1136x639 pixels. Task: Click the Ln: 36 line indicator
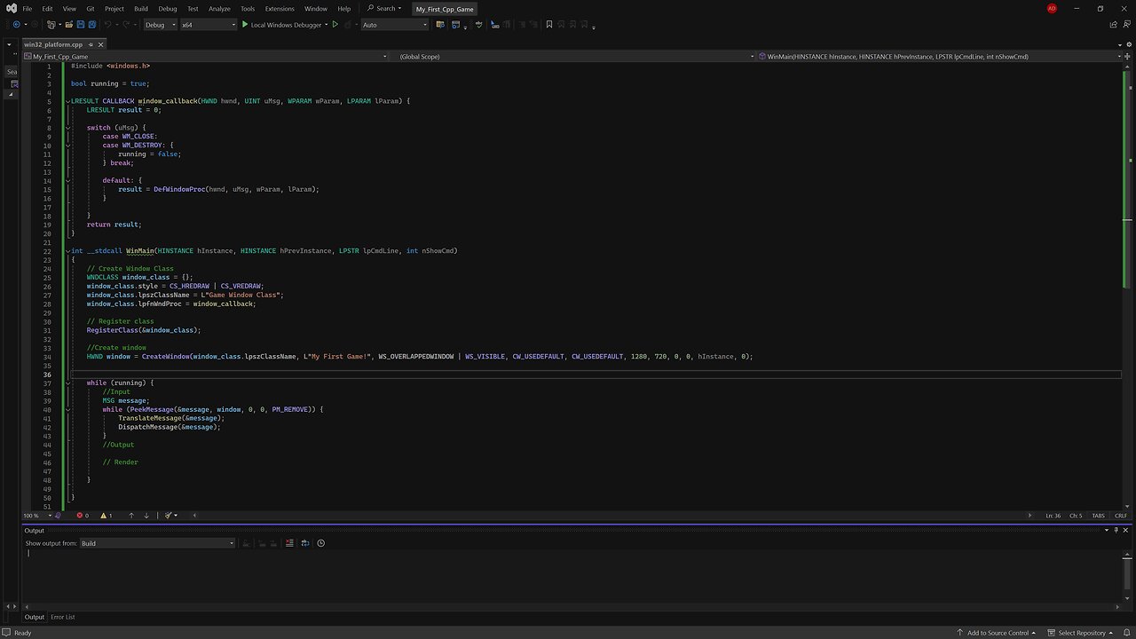coord(1053,516)
